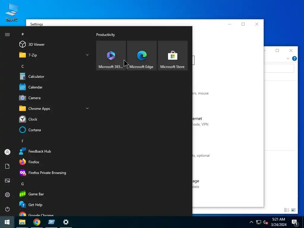Open Feedback Hub
Image resolution: width=304 pixels, height=228 pixels.
point(54,151)
